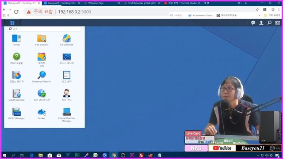Open Storage Manager

pyautogui.click(x=17, y=77)
